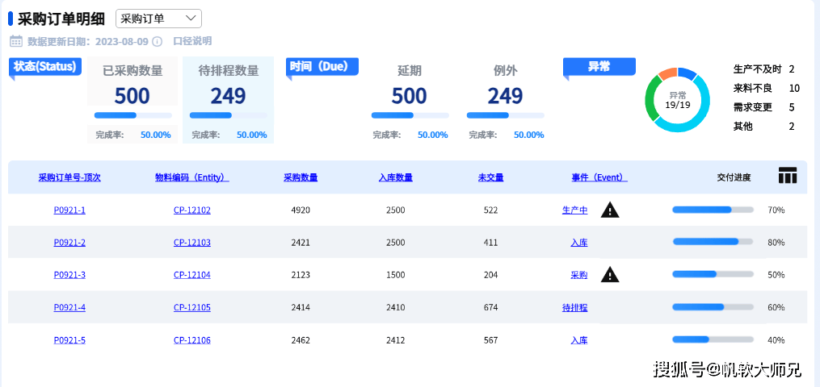The height and width of the screenshot is (387, 820).
Task: Open material code CP-12103
Action: (x=192, y=243)
